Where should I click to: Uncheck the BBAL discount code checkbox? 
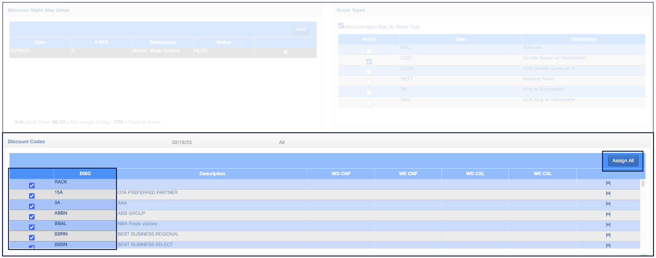32,227
